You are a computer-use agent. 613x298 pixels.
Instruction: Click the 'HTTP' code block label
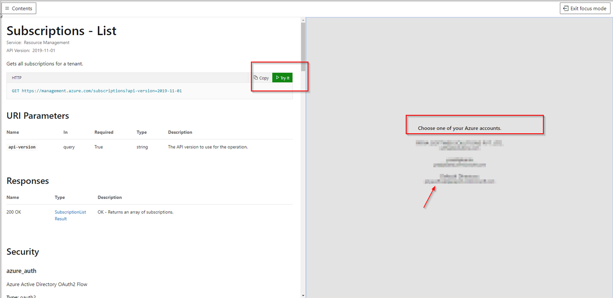(17, 78)
